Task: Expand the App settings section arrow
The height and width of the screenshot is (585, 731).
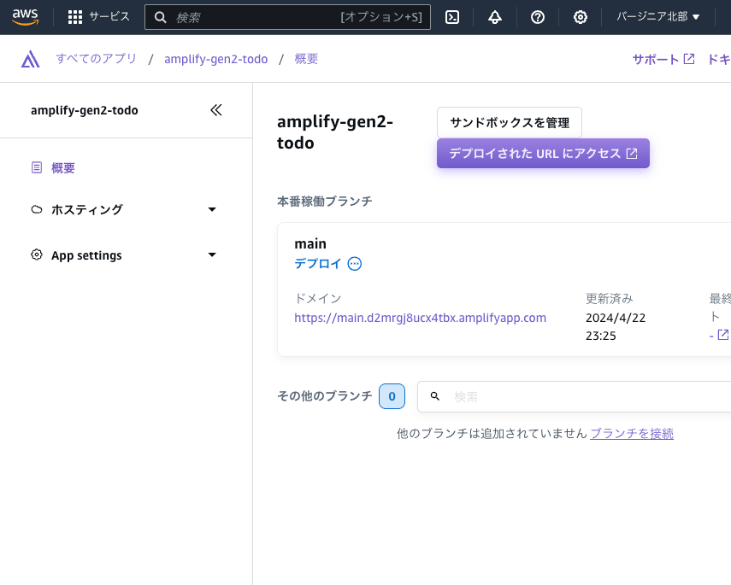Action: 212,254
